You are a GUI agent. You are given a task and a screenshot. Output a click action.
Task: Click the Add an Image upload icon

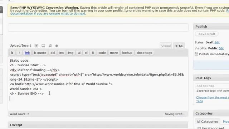(x=36, y=46)
